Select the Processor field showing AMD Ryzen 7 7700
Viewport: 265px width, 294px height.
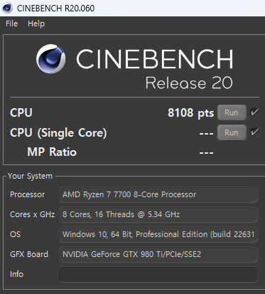pos(158,194)
